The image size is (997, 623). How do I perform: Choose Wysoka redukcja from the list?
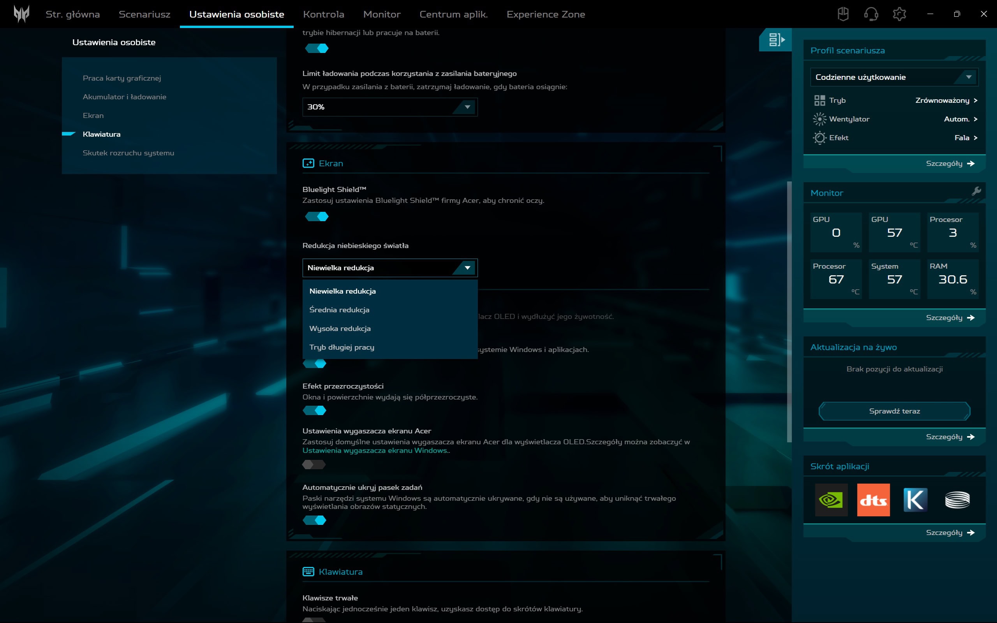pos(340,328)
